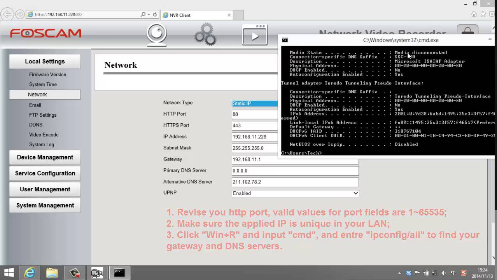
Task: Click the browser back arrow
Action: click(x=7, y=14)
